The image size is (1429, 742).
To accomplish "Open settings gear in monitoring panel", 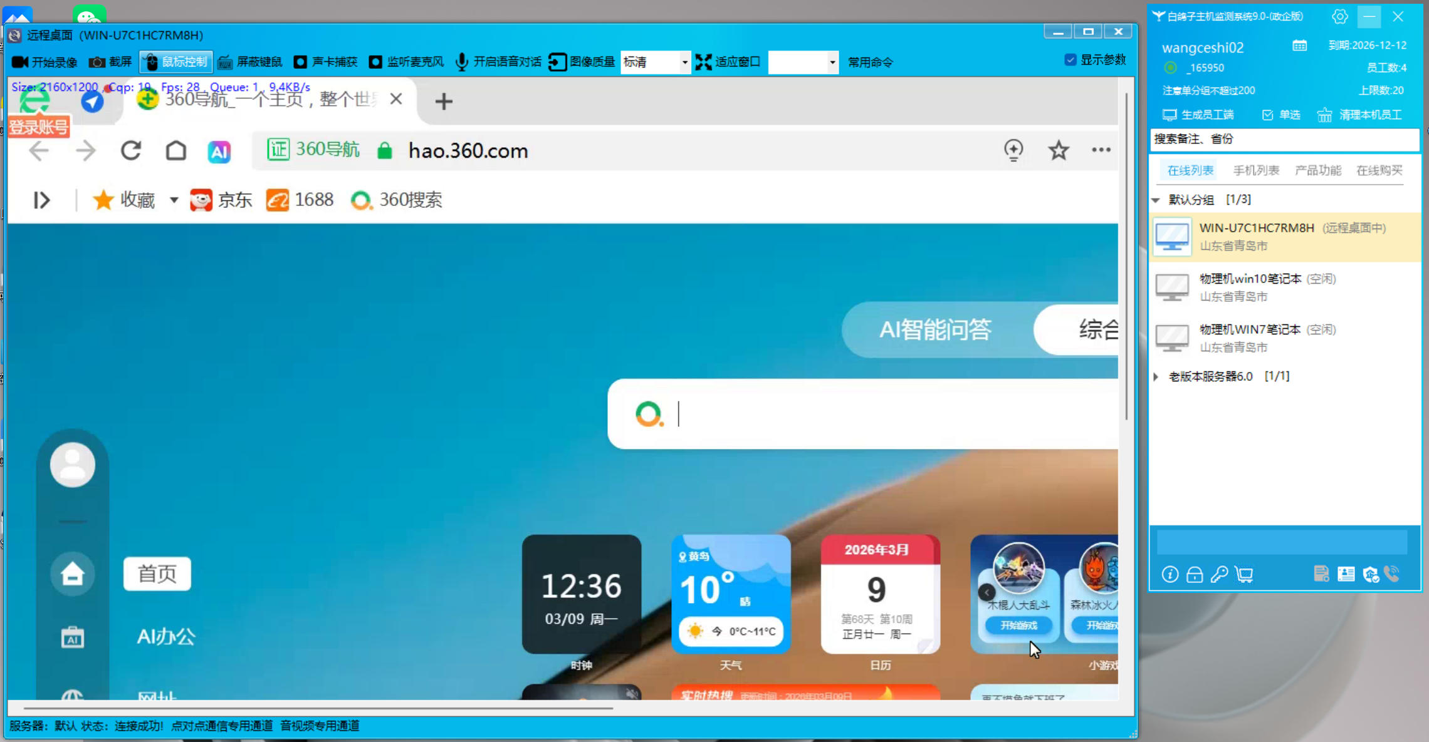I will pyautogui.click(x=1339, y=17).
